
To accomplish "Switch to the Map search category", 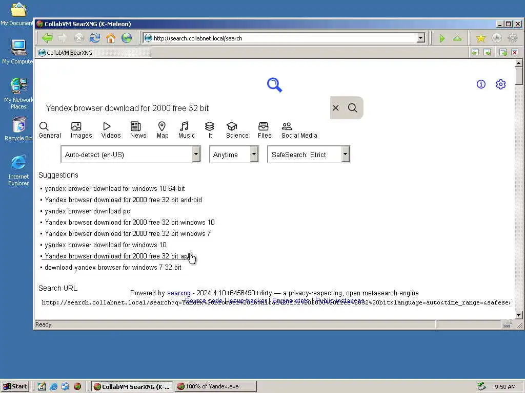I will pos(163,130).
